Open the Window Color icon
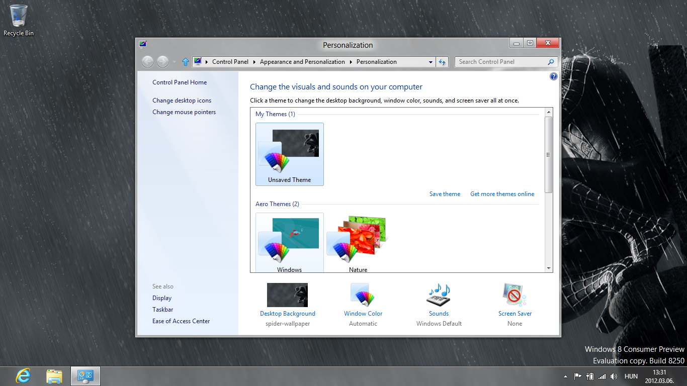 (x=363, y=295)
